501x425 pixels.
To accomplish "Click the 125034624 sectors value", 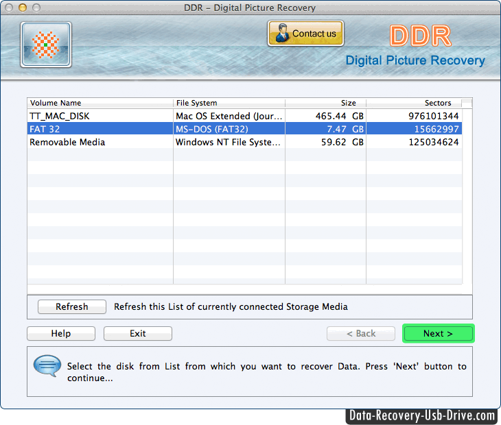I will click(x=434, y=142).
